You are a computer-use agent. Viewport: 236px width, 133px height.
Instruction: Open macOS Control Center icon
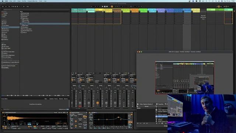click(x=219, y=1)
